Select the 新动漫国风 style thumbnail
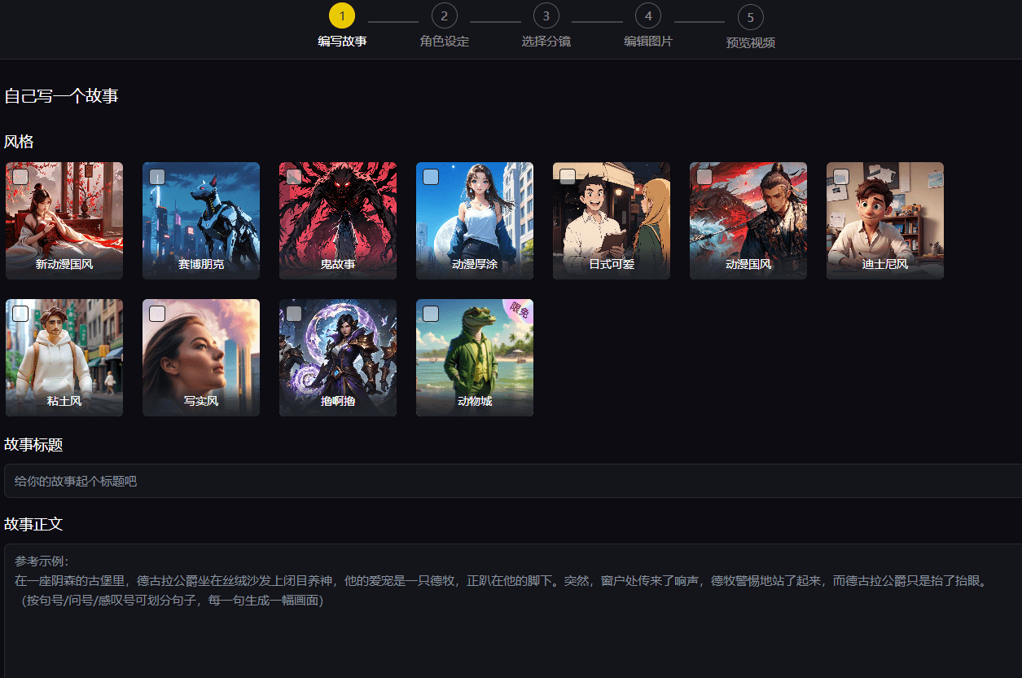The image size is (1022, 678). coord(64,220)
